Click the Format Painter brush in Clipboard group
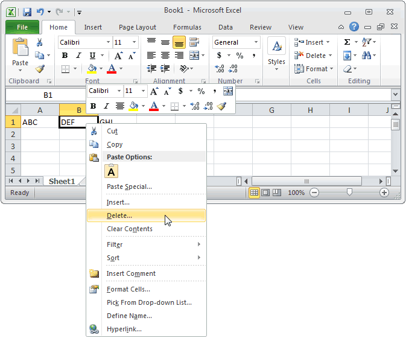Image resolution: width=406 pixels, height=338 pixels. (40, 69)
